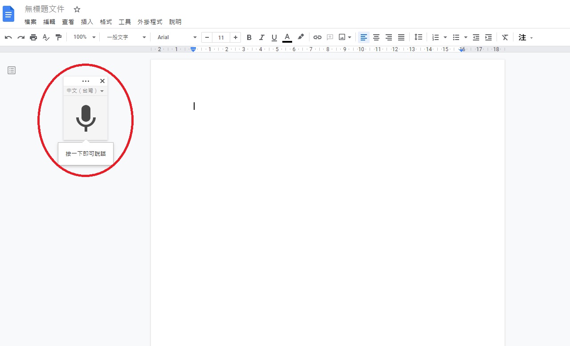Click the insert link icon

[x=317, y=37]
